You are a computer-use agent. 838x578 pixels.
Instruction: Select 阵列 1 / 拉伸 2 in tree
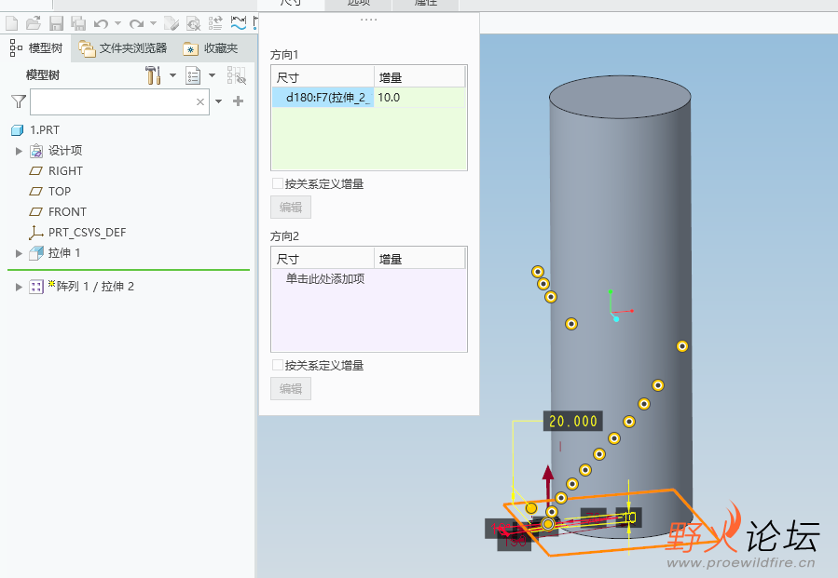point(95,287)
